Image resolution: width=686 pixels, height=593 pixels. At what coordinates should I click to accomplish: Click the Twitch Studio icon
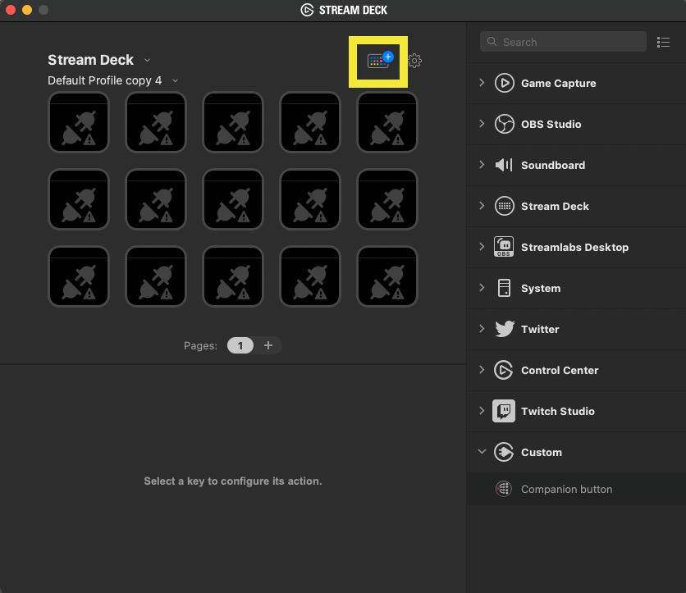click(504, 411)
